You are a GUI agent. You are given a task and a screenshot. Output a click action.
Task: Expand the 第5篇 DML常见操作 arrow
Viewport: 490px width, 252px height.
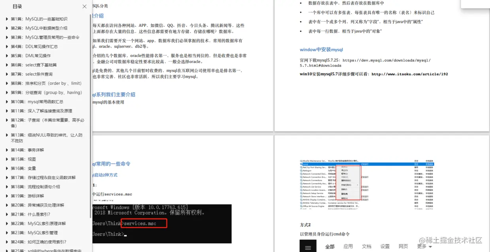(7, 56)
